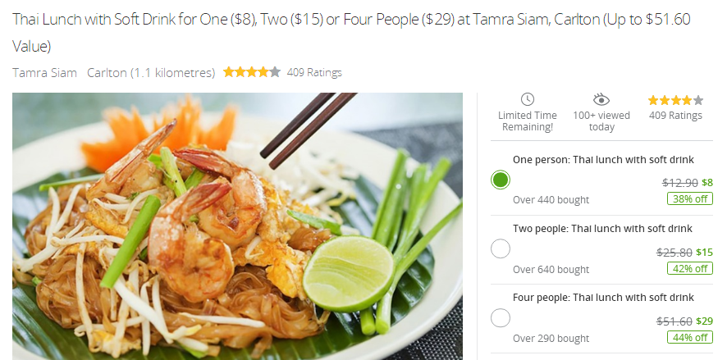Click 409 Ratings text in the right panel

[x=675, y=116]
